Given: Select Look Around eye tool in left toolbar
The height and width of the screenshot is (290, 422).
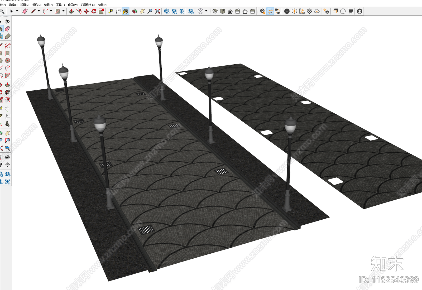Looking at the screenshot, I should coord(7,157).
